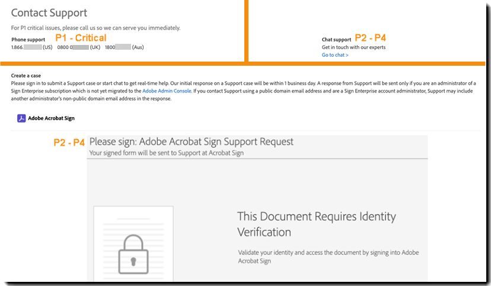The image size is (491, 286).
Task: Click the Chat support heading
Action: (336, 40)
